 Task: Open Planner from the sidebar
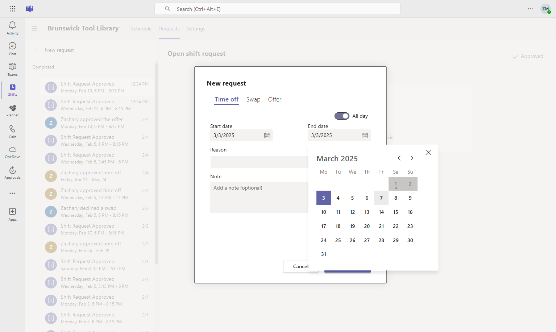tap(12, 111)
